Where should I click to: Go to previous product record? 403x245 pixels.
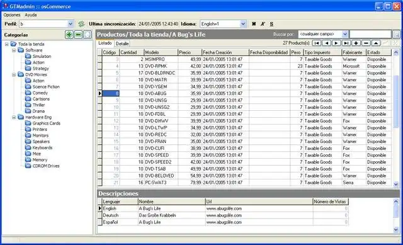(x=326, y=43)
